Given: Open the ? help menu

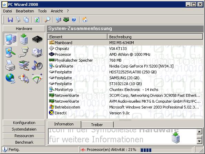Looking at the screenshot, I should [68, 11].
